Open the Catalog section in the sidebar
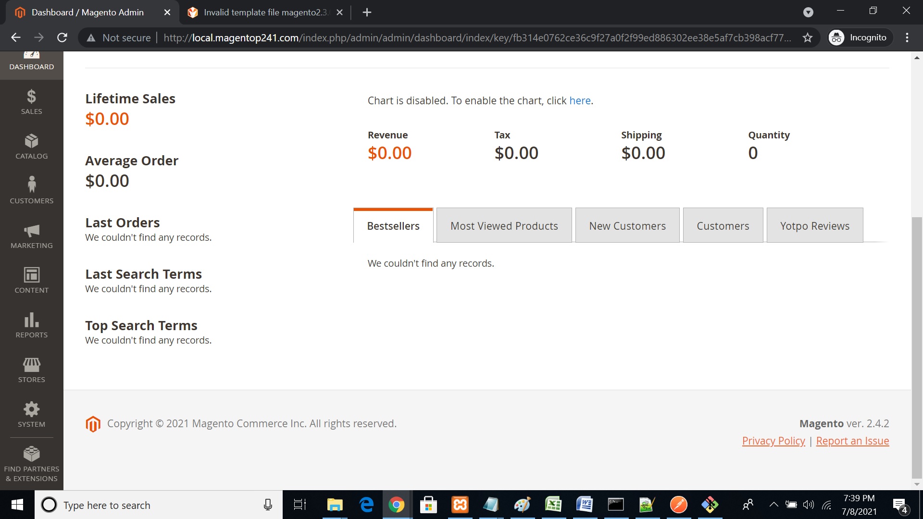 click(x=31, y=146)
